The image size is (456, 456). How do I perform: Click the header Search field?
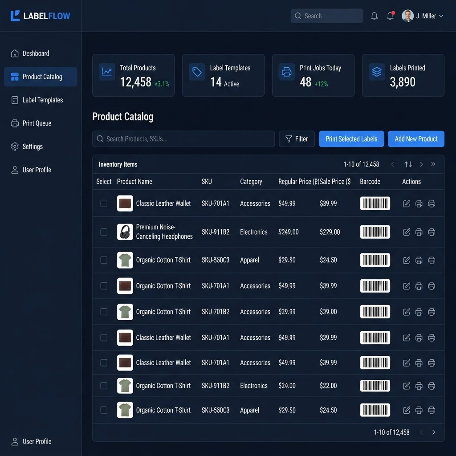pos(326,16)
